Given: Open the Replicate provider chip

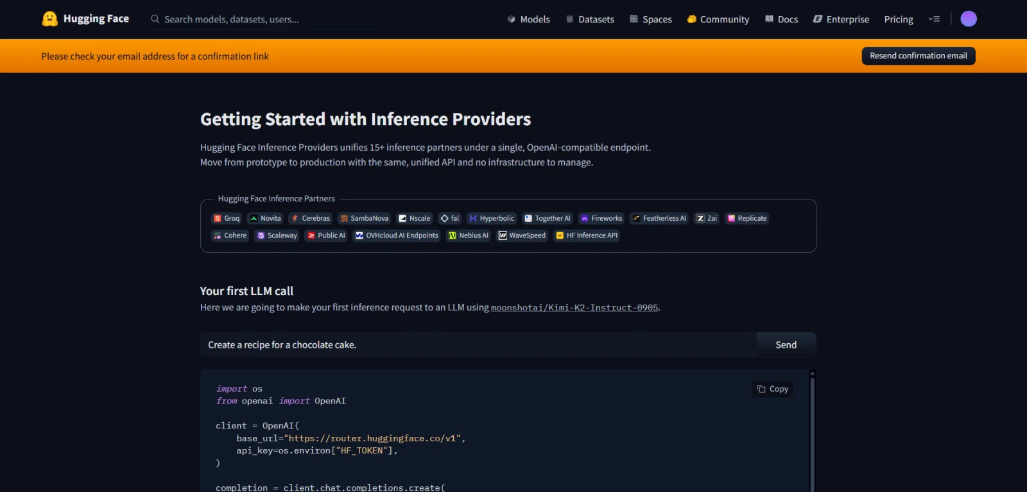Looking at the screenshot, I should [747, 218].
